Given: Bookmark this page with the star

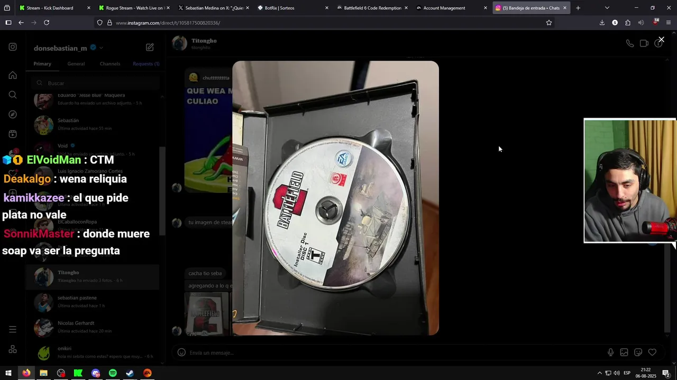Looking at the screenshot, I should click(549, 23).
